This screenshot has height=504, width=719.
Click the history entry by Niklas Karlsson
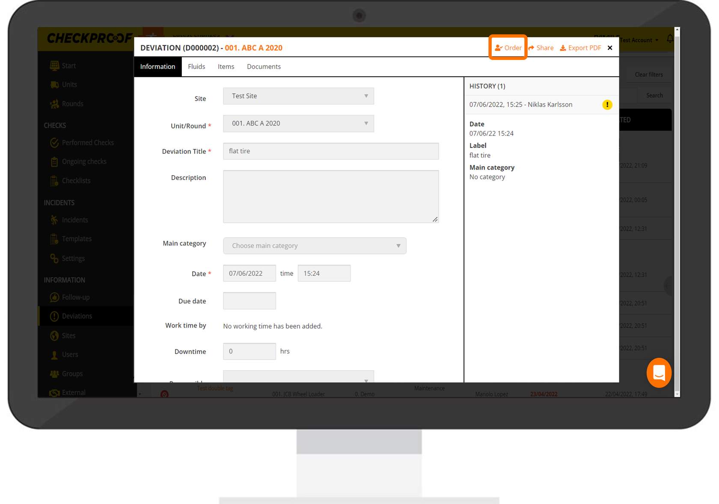pyautogui.click(x=520, y=104)
